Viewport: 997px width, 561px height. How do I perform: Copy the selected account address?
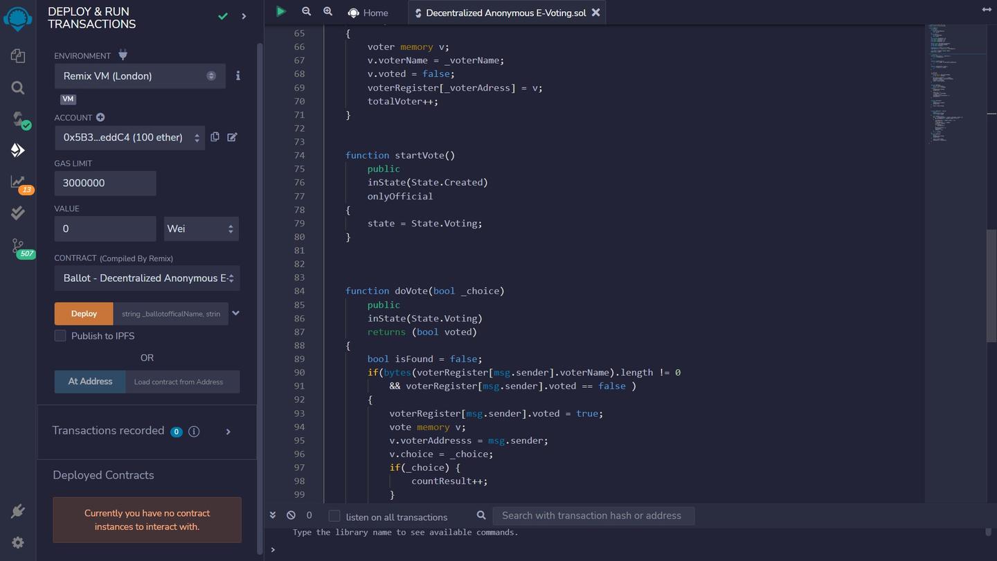[215, 137]
